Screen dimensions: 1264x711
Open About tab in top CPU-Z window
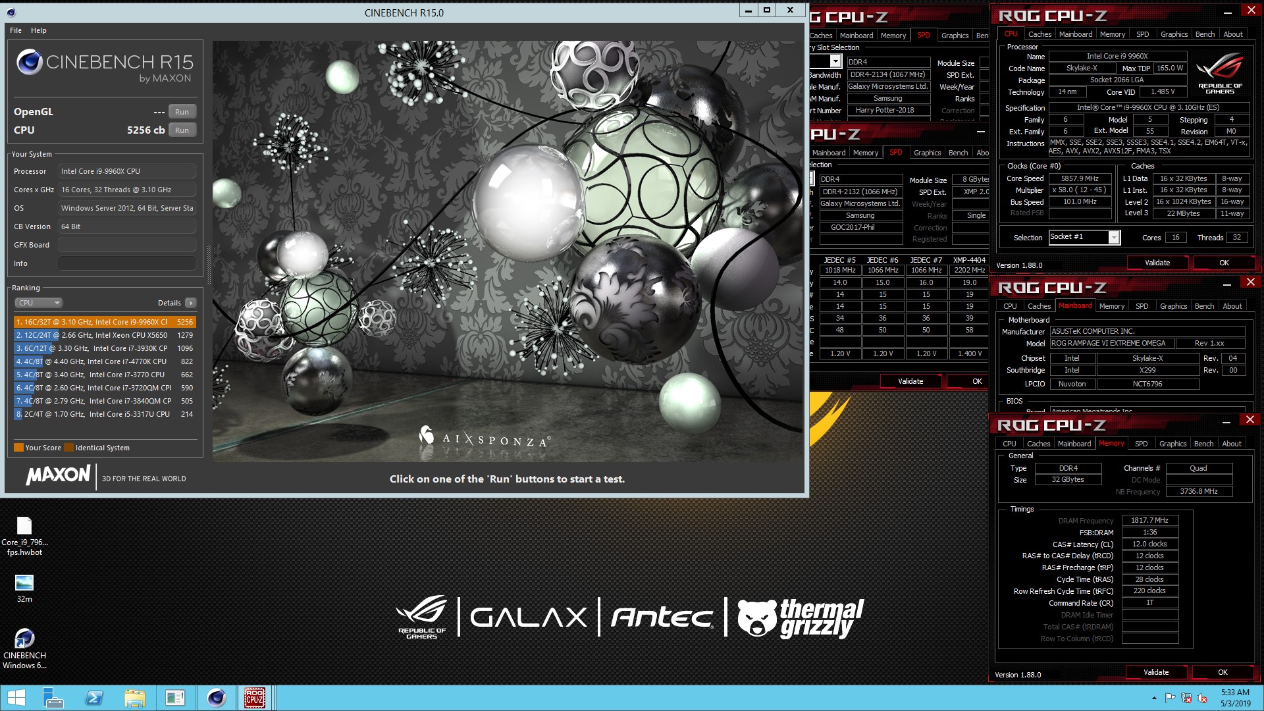click(x=1233, y=34)
